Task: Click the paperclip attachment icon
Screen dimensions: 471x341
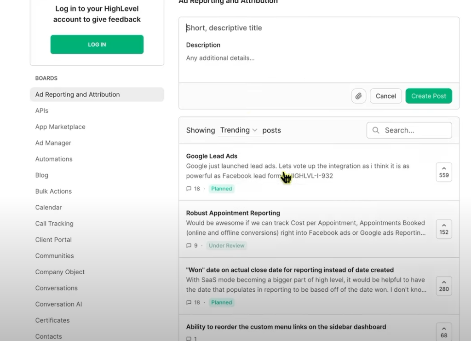Action: click(x=358, y=96)
